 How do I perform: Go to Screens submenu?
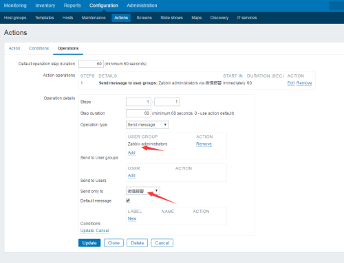pos(144,18)
